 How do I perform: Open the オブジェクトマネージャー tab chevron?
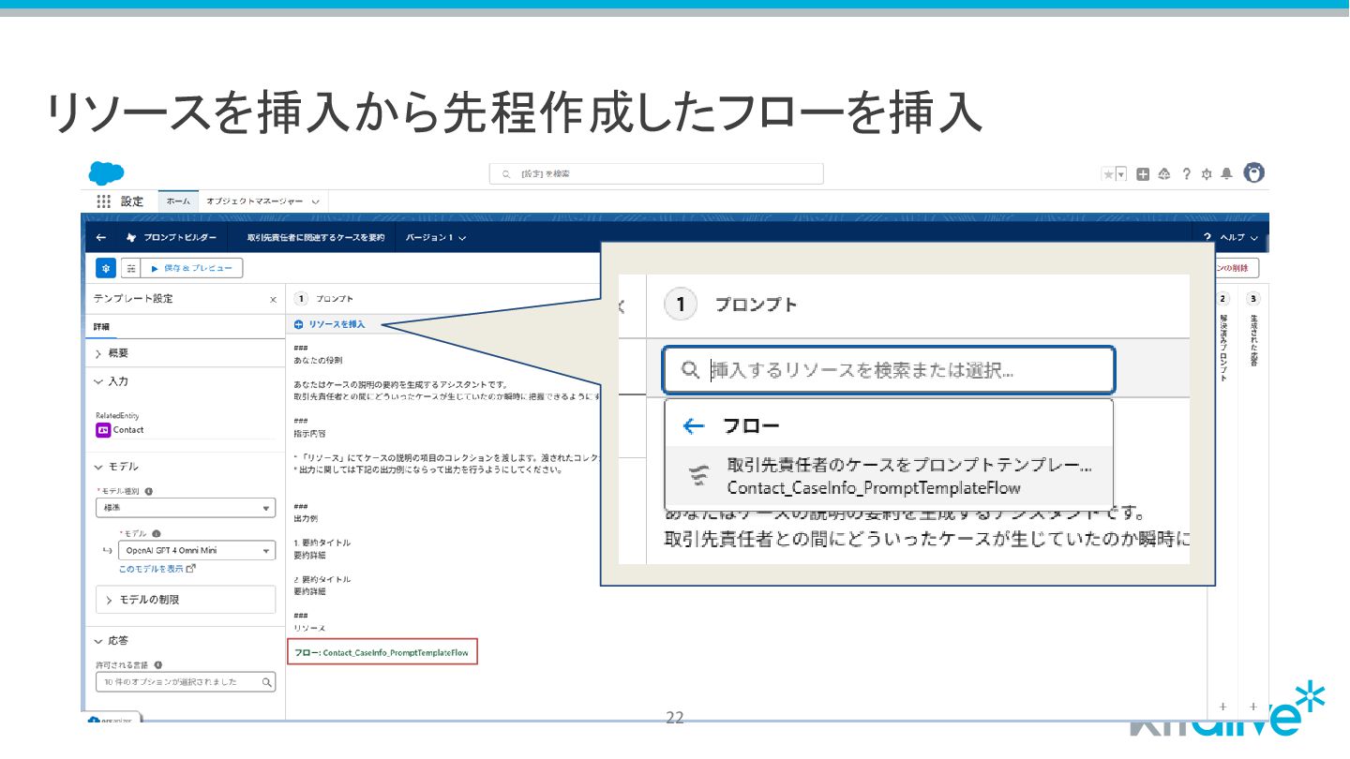315,201
